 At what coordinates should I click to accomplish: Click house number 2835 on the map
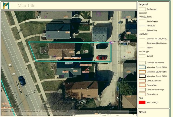129,97
